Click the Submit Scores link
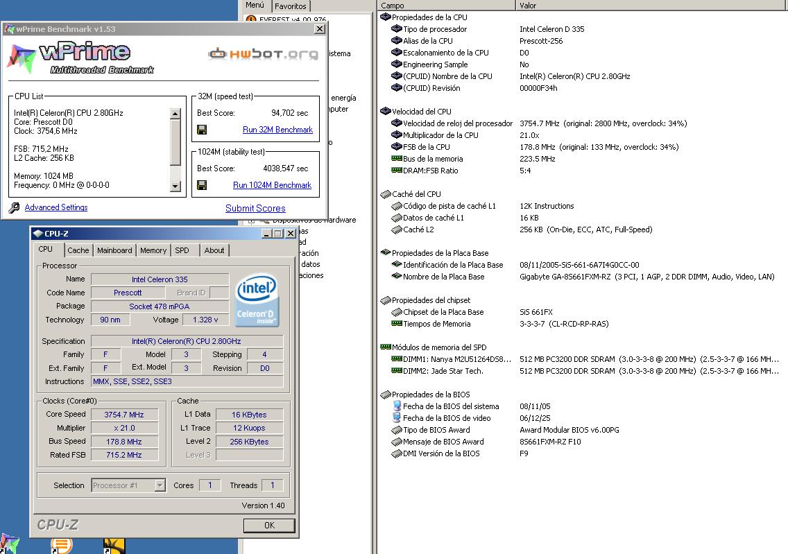788x554 pixels. (255, 208)
